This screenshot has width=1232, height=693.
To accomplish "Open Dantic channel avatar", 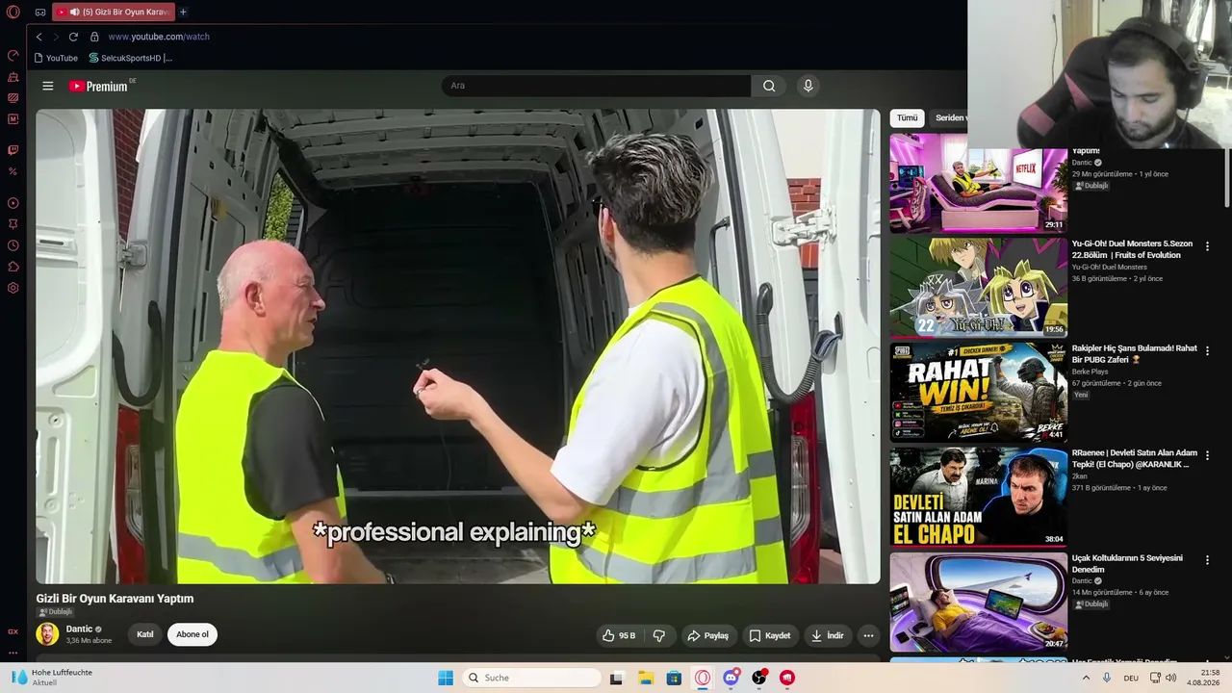I will [47, 633].
